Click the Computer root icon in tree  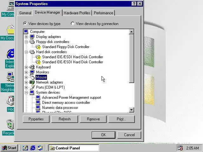pyautogui.click(x=26, y=32)
